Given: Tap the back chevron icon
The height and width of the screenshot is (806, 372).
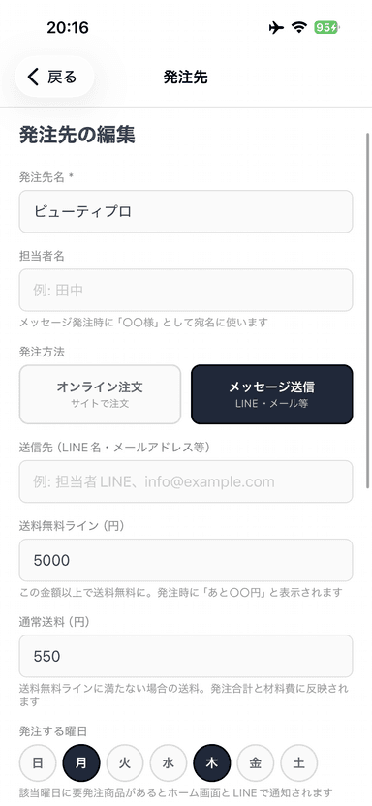Looking at the screenshot, I should tap(33, 77).
